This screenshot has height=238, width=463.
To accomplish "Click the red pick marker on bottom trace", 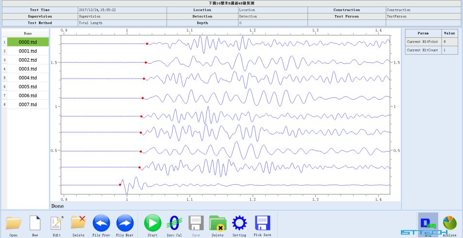I will pyautogui.click(x=120, y=185).
